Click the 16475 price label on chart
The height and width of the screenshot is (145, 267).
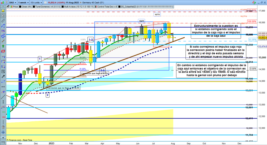[142, 21]
